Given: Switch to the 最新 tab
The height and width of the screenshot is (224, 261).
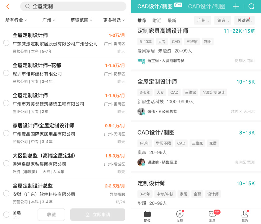Looking at the screenshot, I should [172, 21].
